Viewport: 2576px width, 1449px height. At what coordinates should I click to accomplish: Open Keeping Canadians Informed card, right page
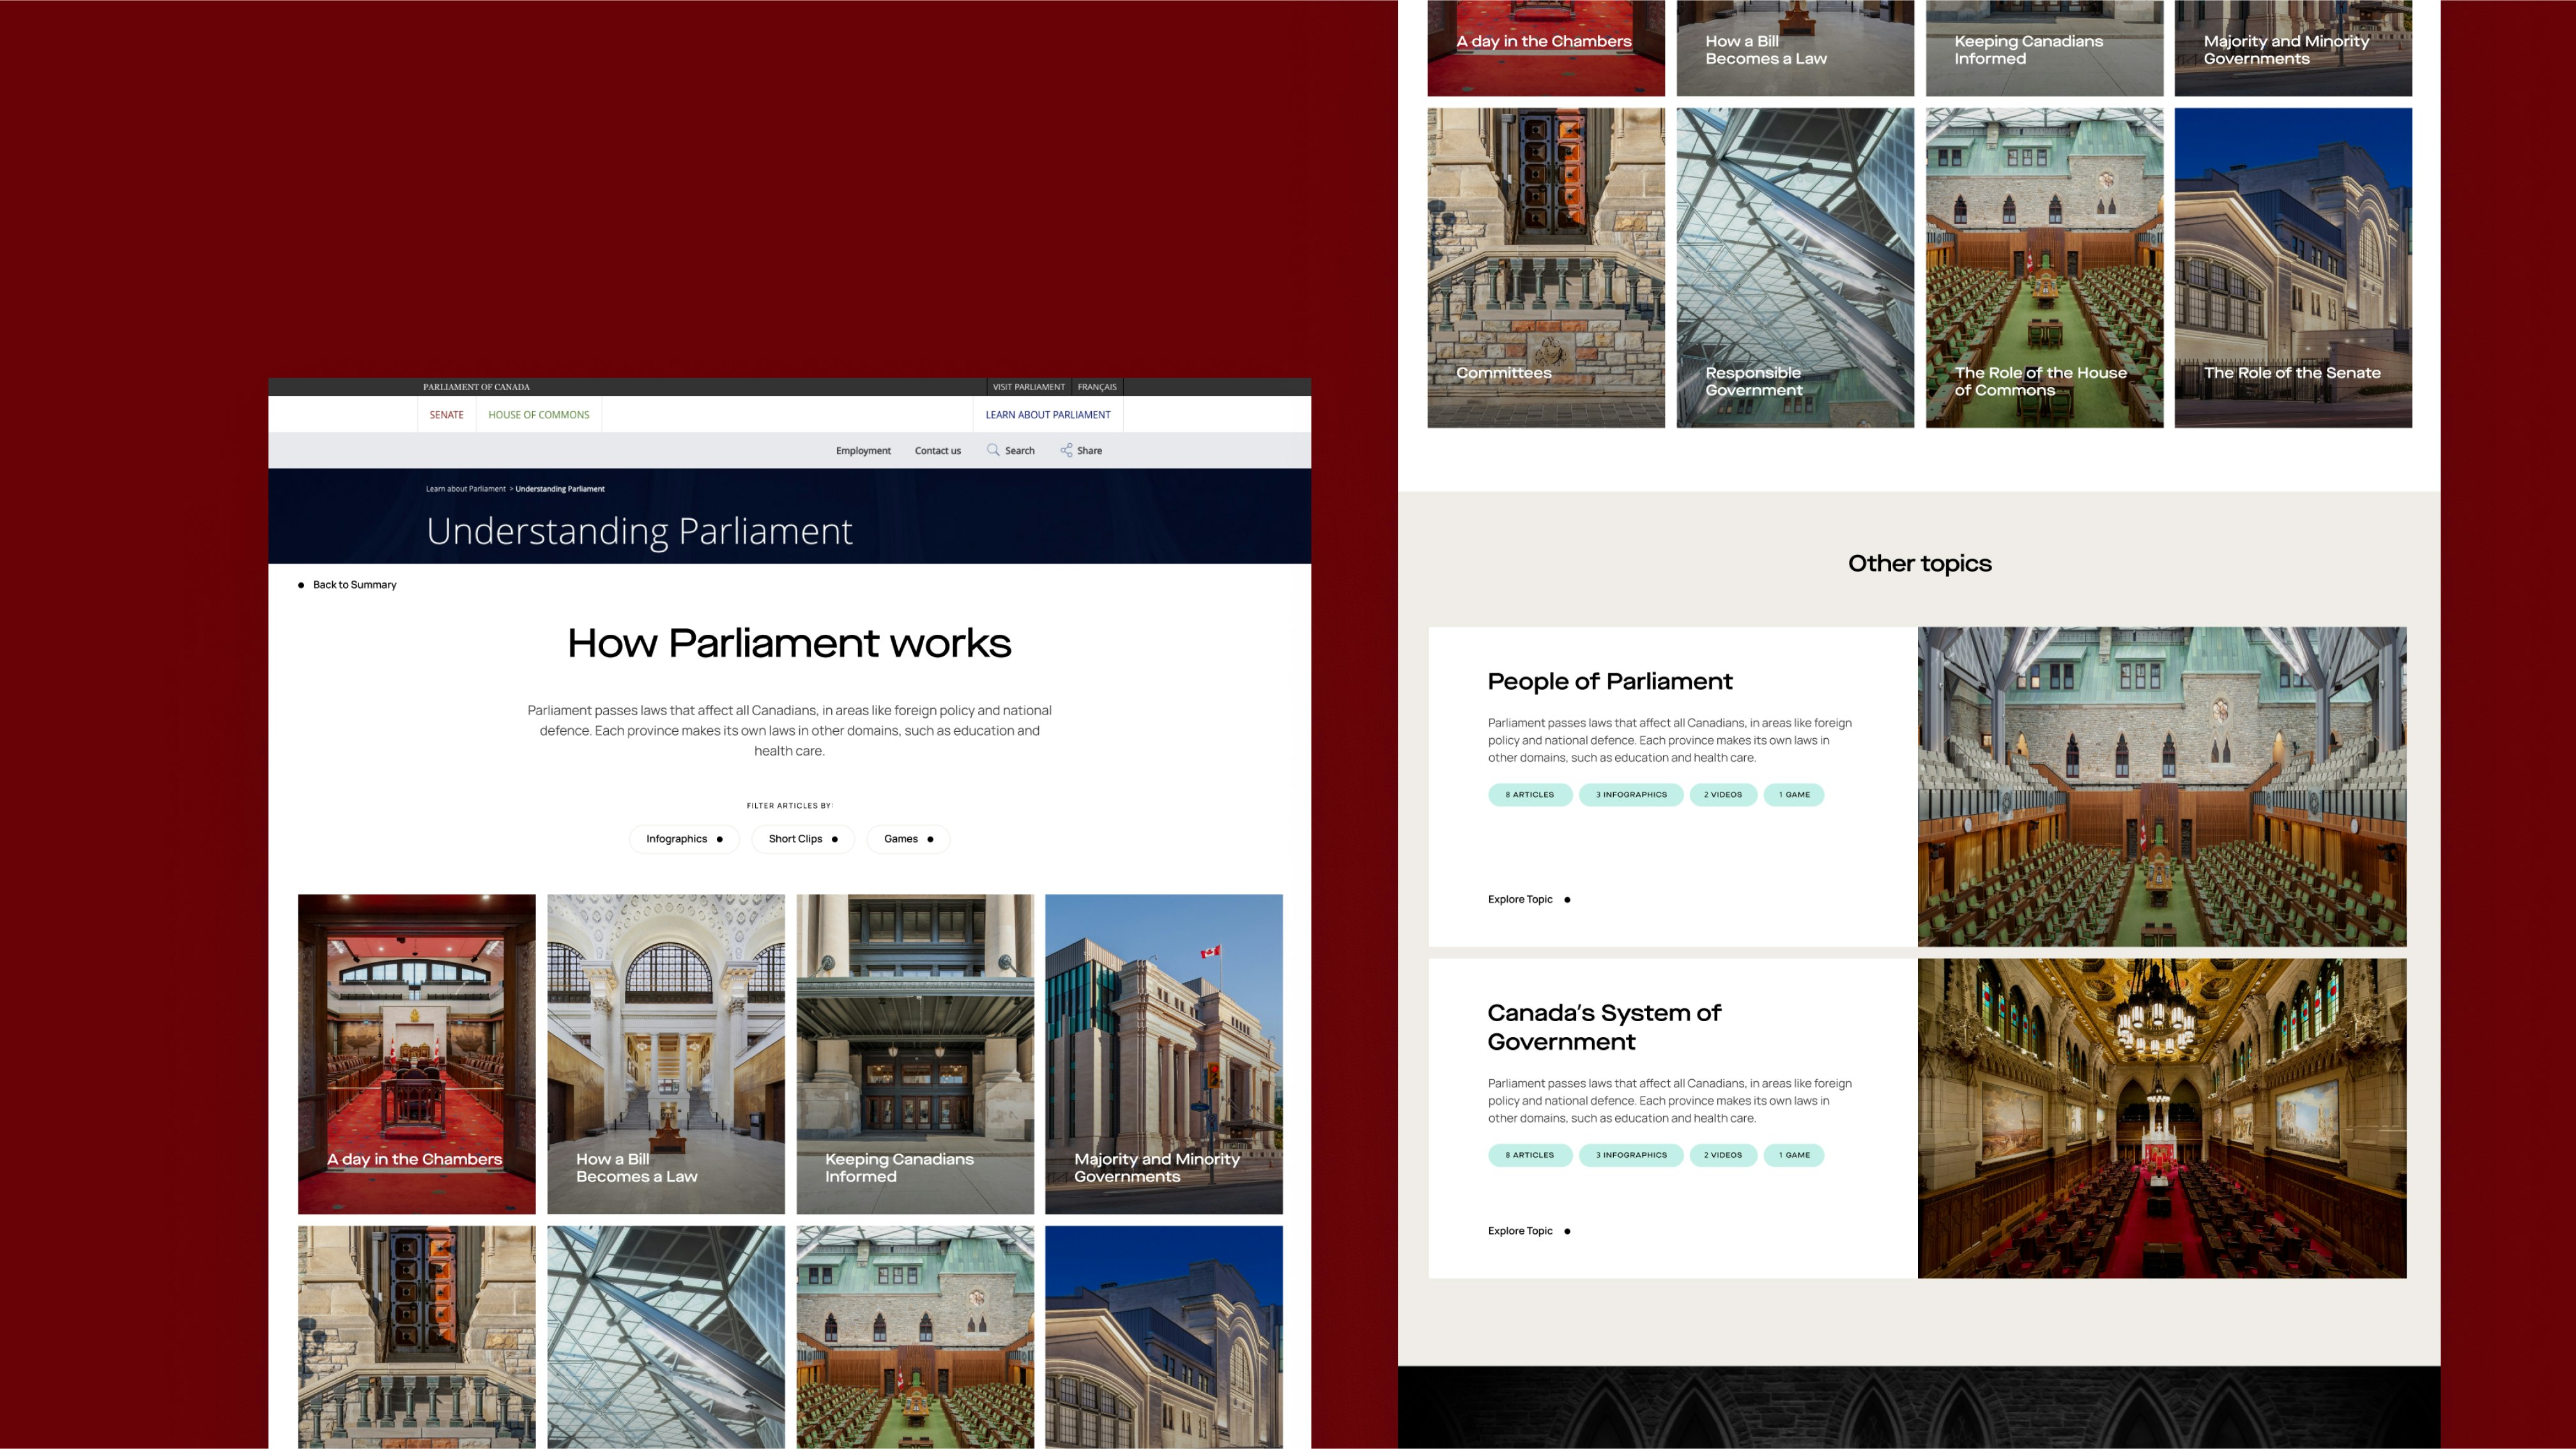click(2044, 48)
